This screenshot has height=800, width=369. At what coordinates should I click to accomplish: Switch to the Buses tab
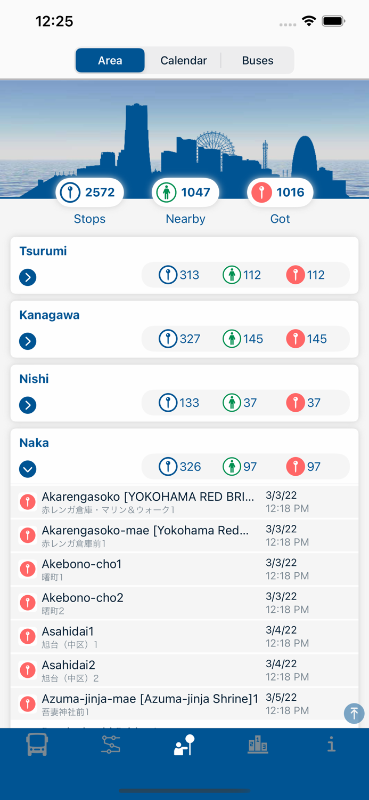tap(257, 60)
